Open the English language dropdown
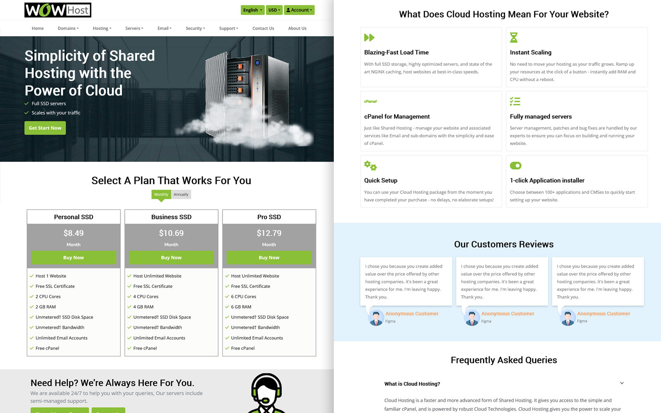 [x=252, y=9]
